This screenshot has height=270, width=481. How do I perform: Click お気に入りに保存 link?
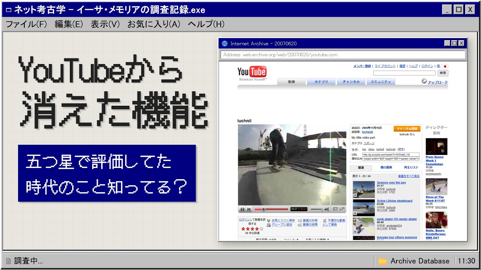pos(283,220)
